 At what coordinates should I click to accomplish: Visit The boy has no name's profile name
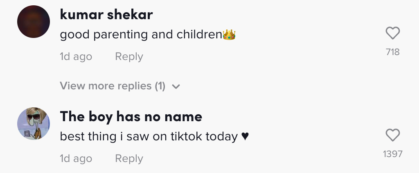click(x=131, y=117)
